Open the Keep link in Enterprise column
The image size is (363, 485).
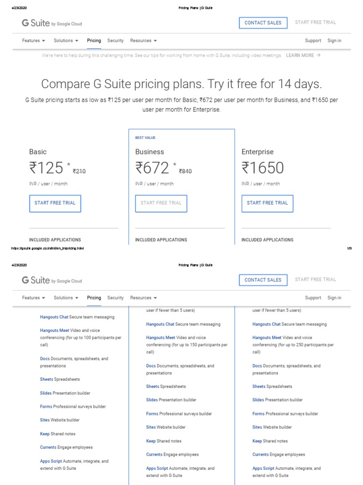pyautogui.click(x=257, y=441)
